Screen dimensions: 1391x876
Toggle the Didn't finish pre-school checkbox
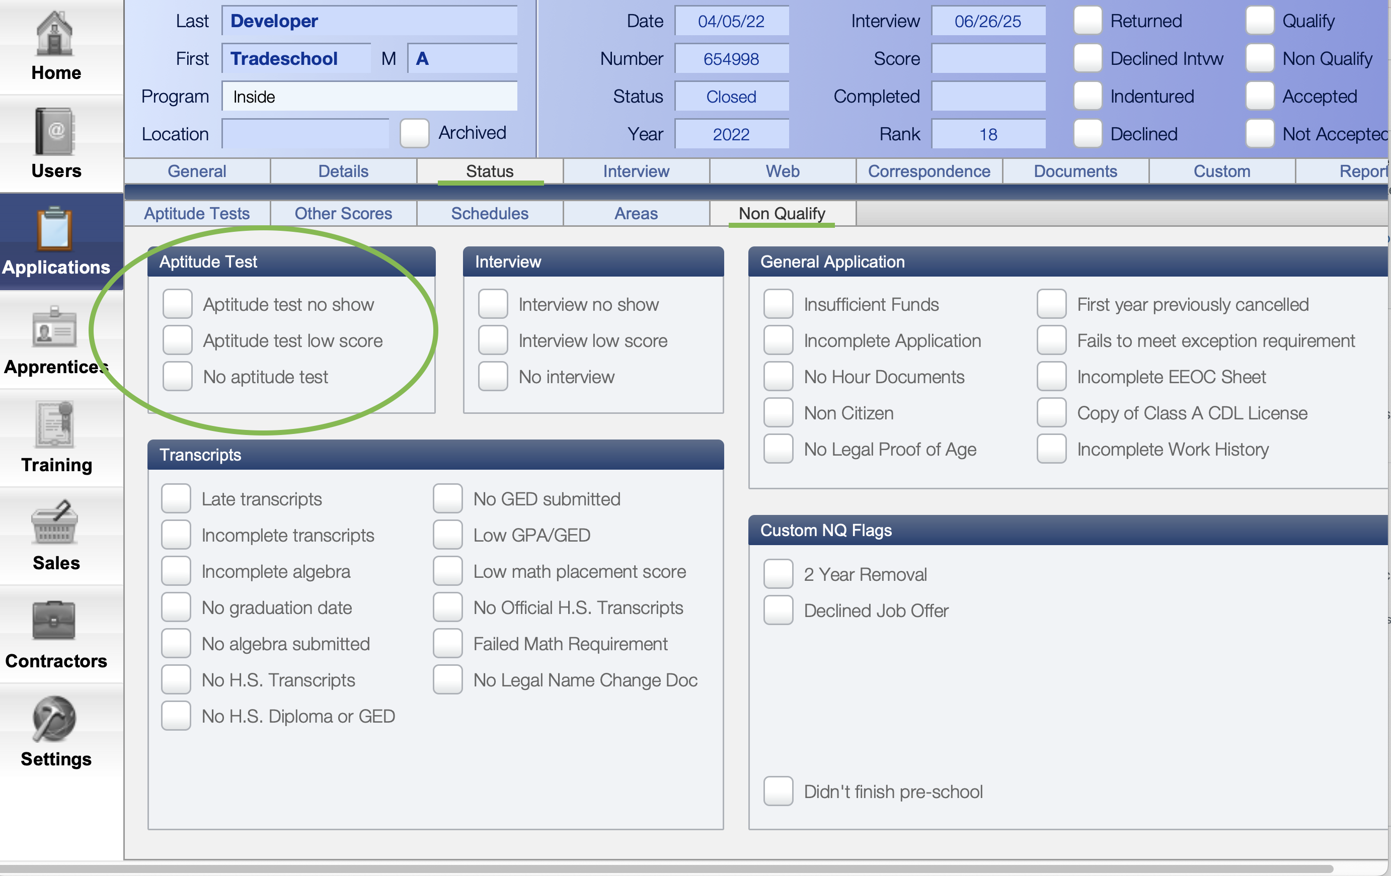(x=778, y=792)
